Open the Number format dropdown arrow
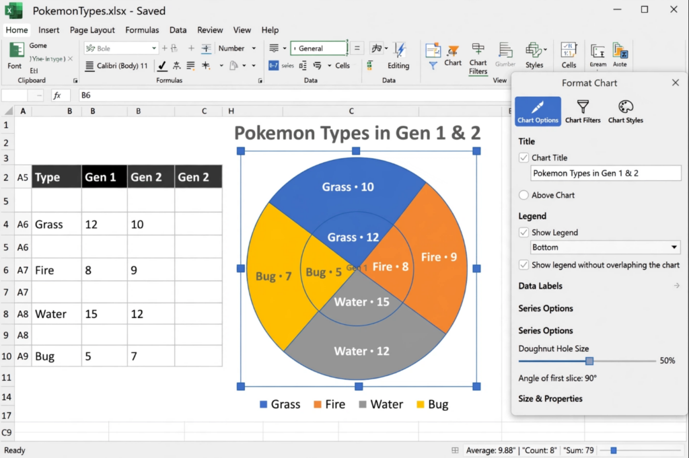 [x=254, y=48]
